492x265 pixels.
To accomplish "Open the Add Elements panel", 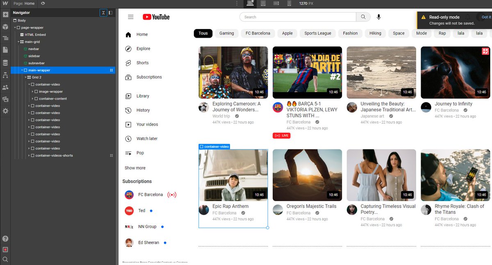I will click(x=5, y=15).
